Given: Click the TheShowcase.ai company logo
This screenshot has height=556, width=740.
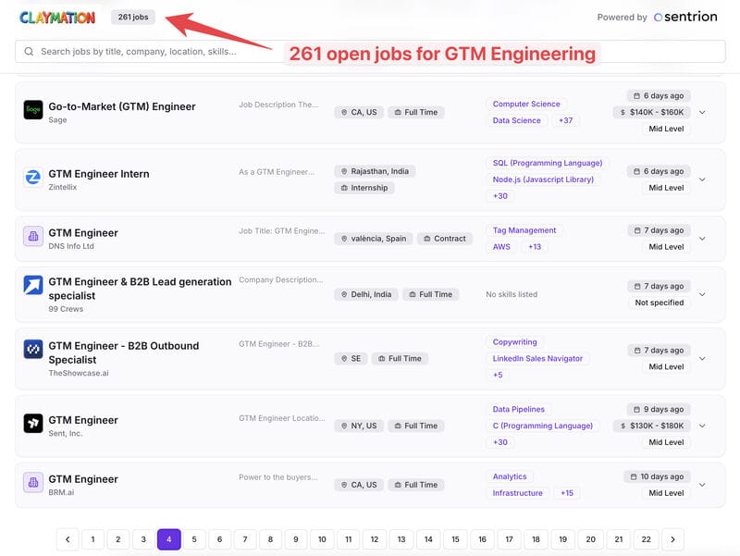Looking at the screenshot, I should click(x=33, y=350).
